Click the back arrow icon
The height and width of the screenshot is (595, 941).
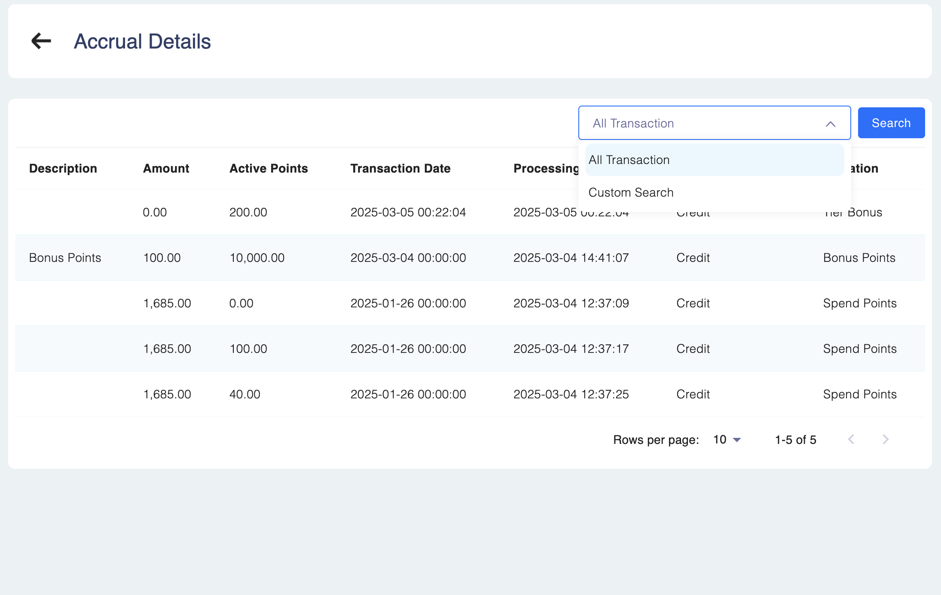[41, 41]
